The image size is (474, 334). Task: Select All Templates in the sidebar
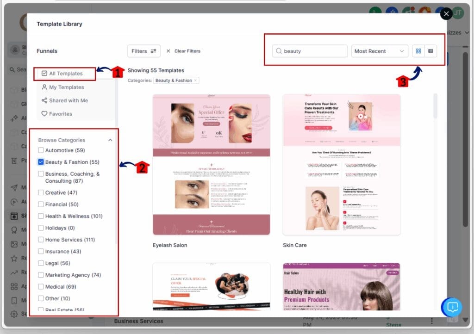65,73
